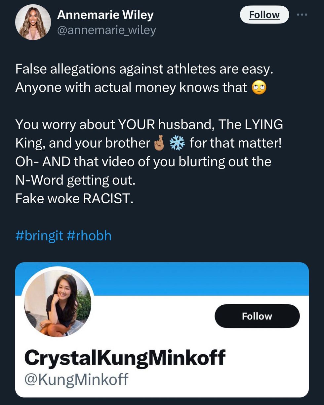
Task: Click the "False allegations against athletes" text line
Action: [x=144, y=69]
